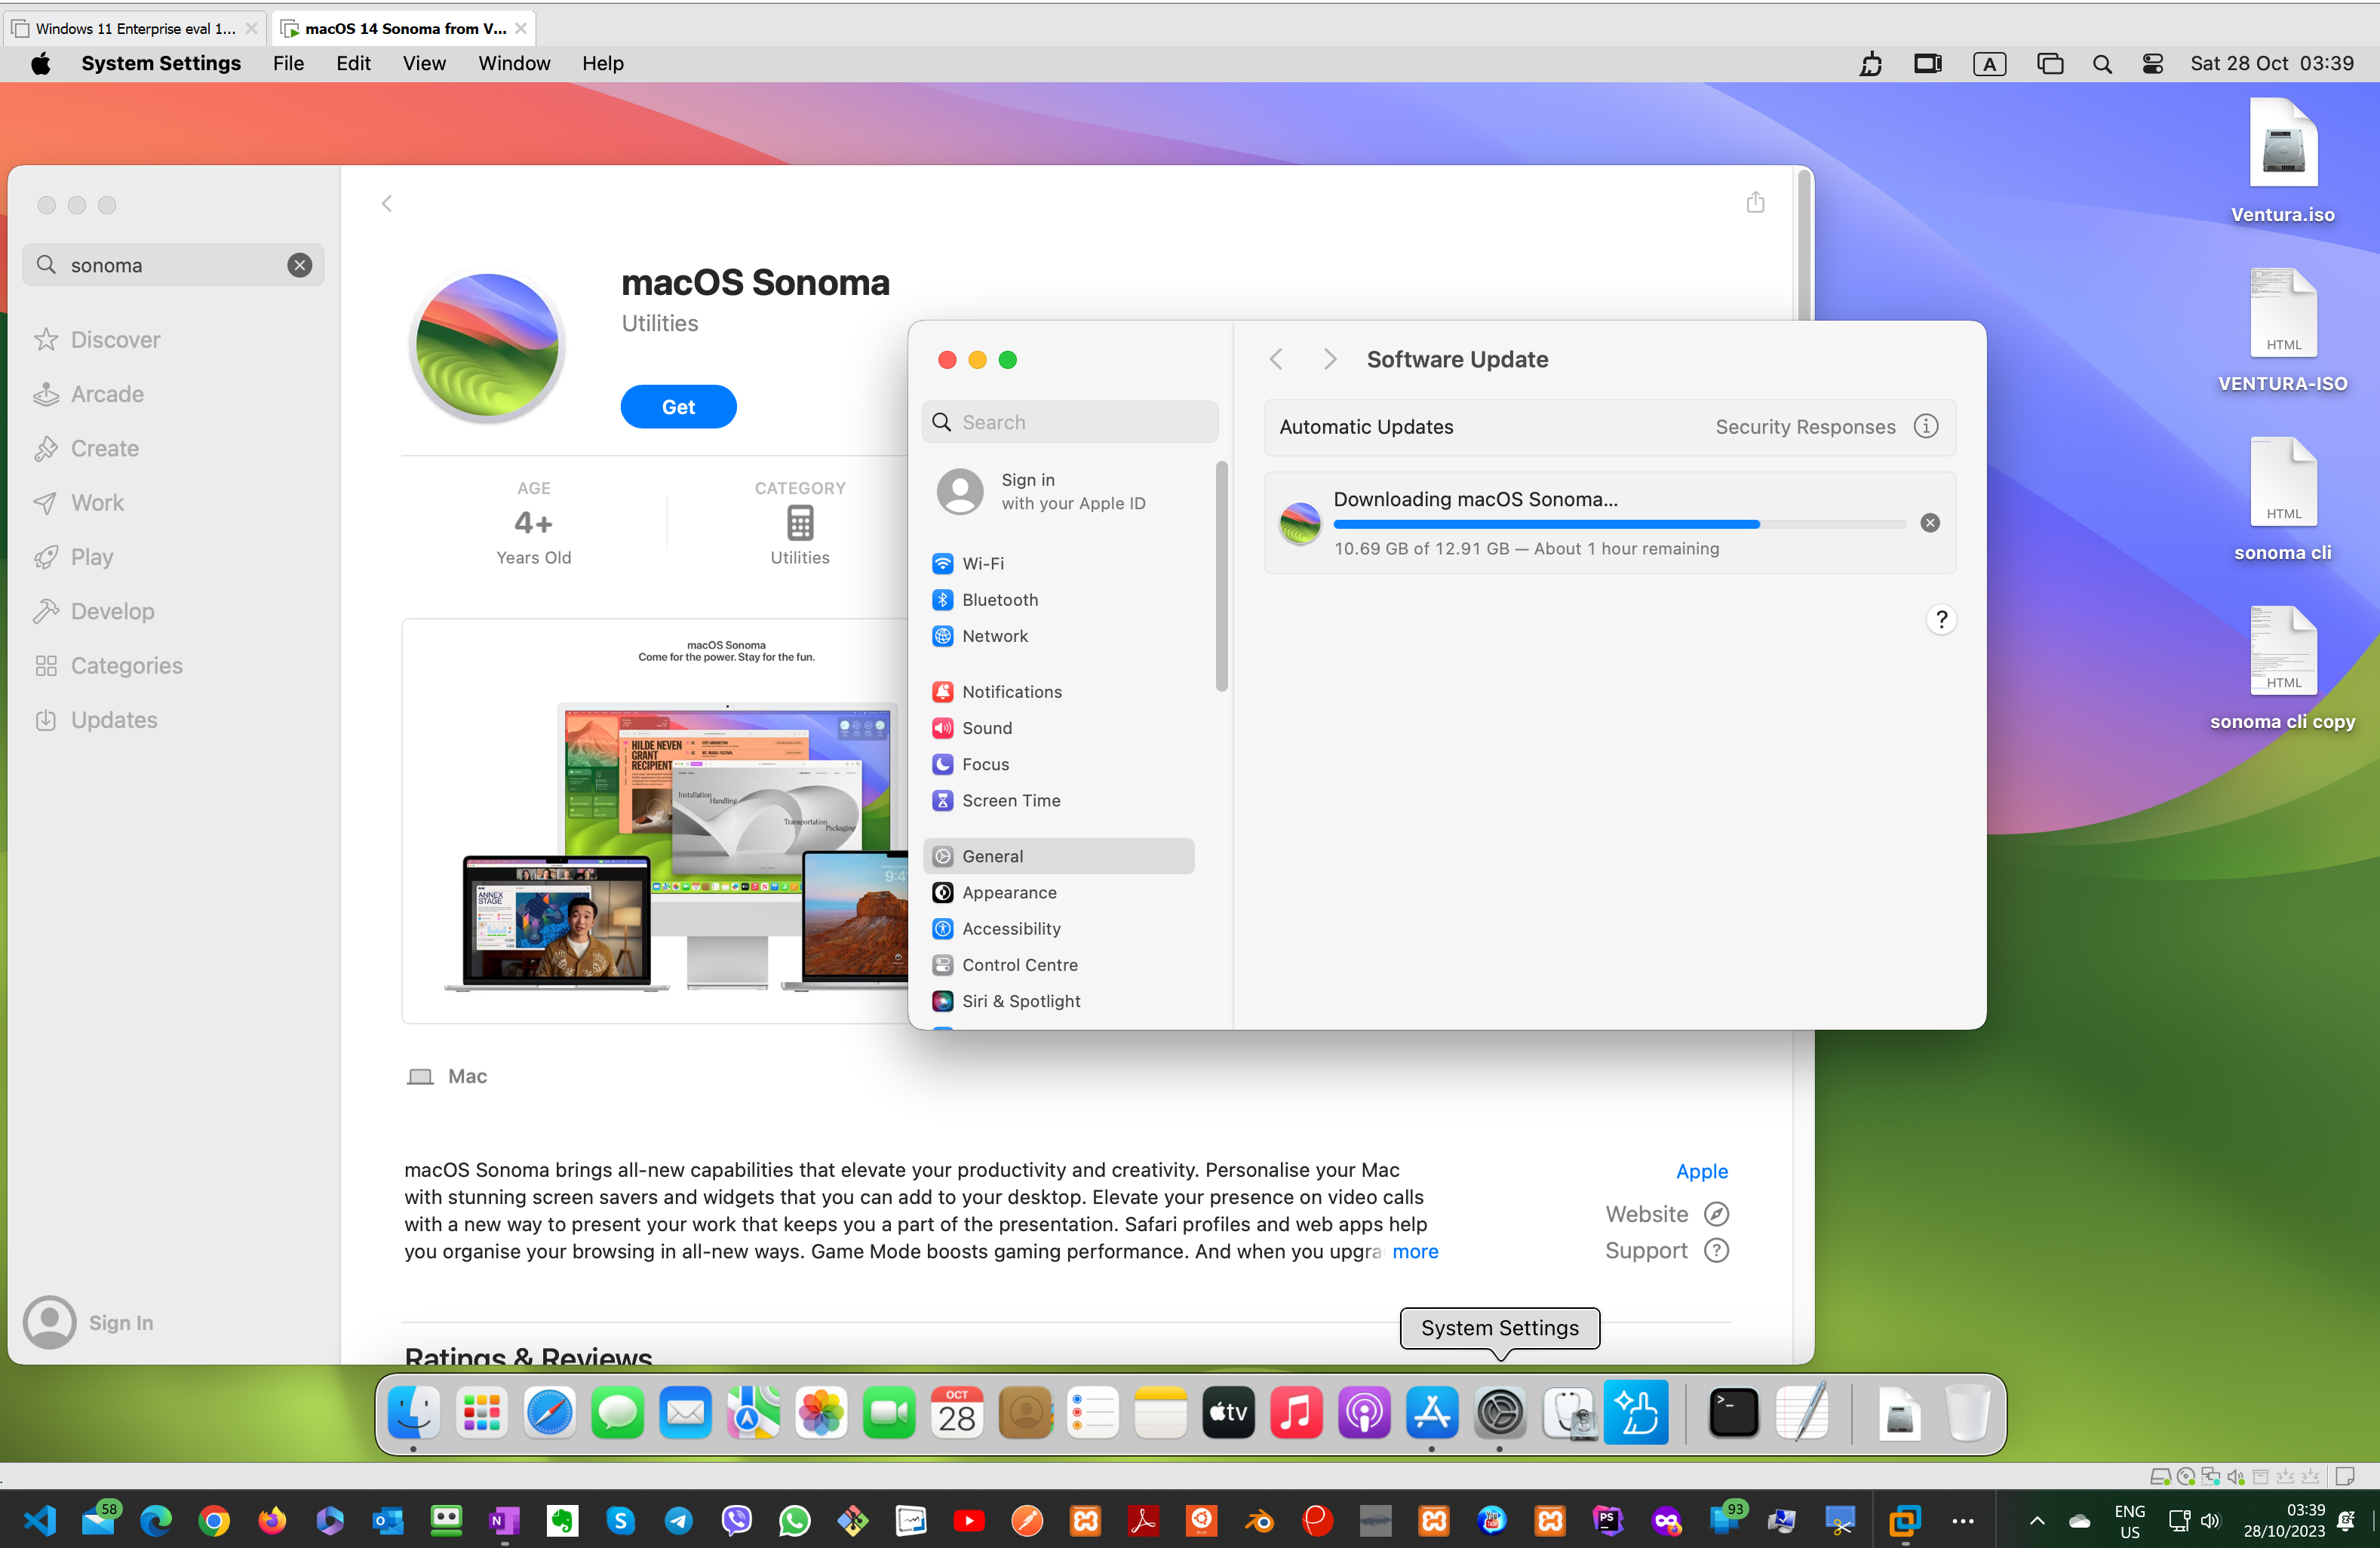
Task: Click the Security Responses info icon
Action: [x=1926, y=427]
